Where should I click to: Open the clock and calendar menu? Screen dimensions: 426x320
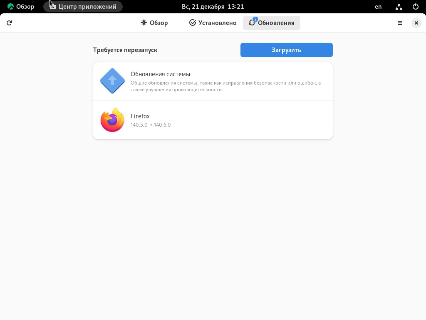point(213,7)
